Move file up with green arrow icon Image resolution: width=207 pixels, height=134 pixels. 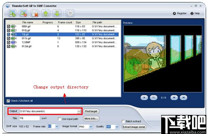[46, 13]
